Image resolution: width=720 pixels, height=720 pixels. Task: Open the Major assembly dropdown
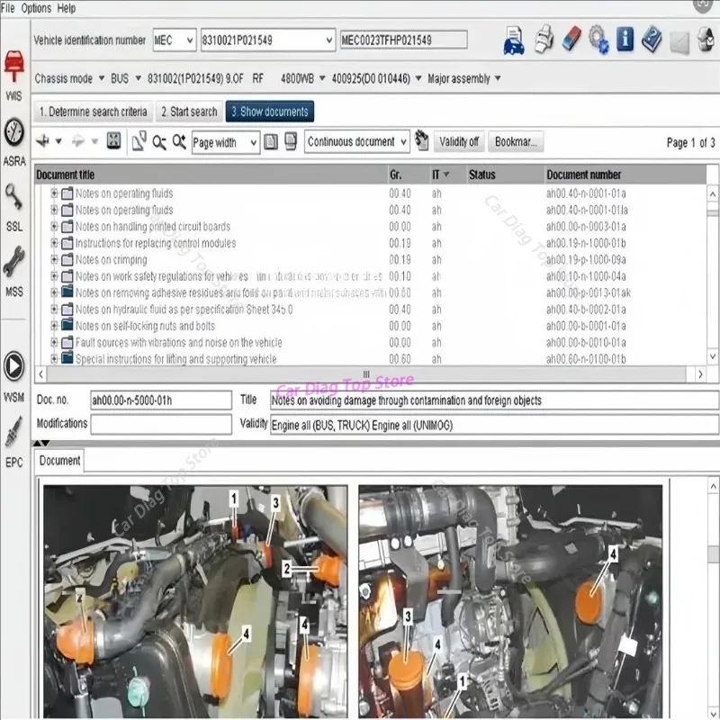[x=498, y=78]
